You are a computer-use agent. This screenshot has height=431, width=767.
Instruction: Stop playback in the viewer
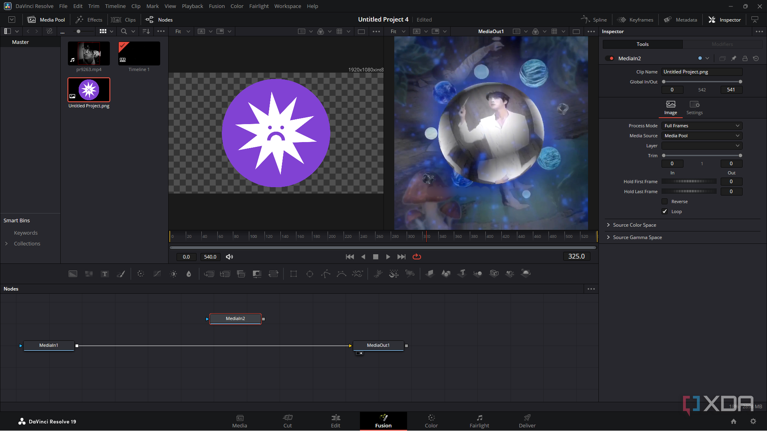pyautogui.click(x=376, y=257)
